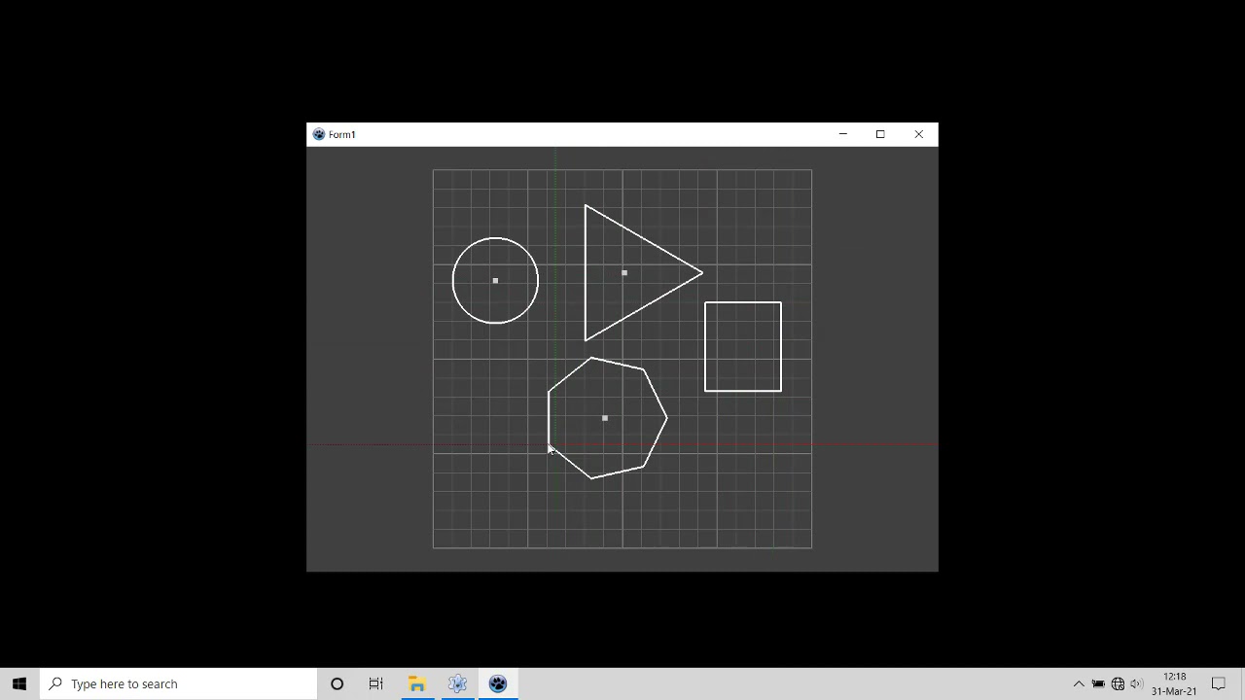Switch to the paw app on taskbar
1245x700 pixels.
[x=498, y=683]
